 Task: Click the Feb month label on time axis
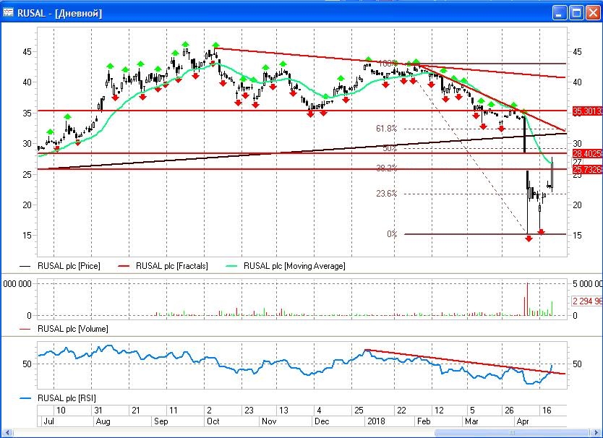[x=424, y=421]
